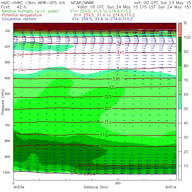Image resolution: width=192 pixels, height=192 pixels.
Task: Click the pink above-100% colorbar segment
Action: pyautogui.click(x=180, y=30)
